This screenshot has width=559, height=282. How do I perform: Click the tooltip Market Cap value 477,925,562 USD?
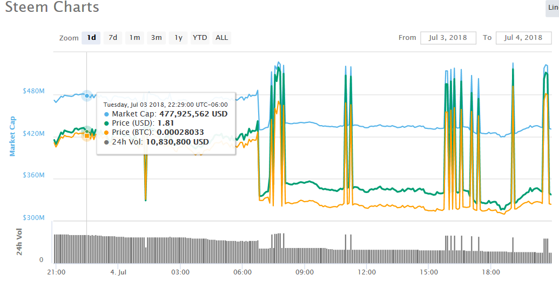(x=193, y=114)
